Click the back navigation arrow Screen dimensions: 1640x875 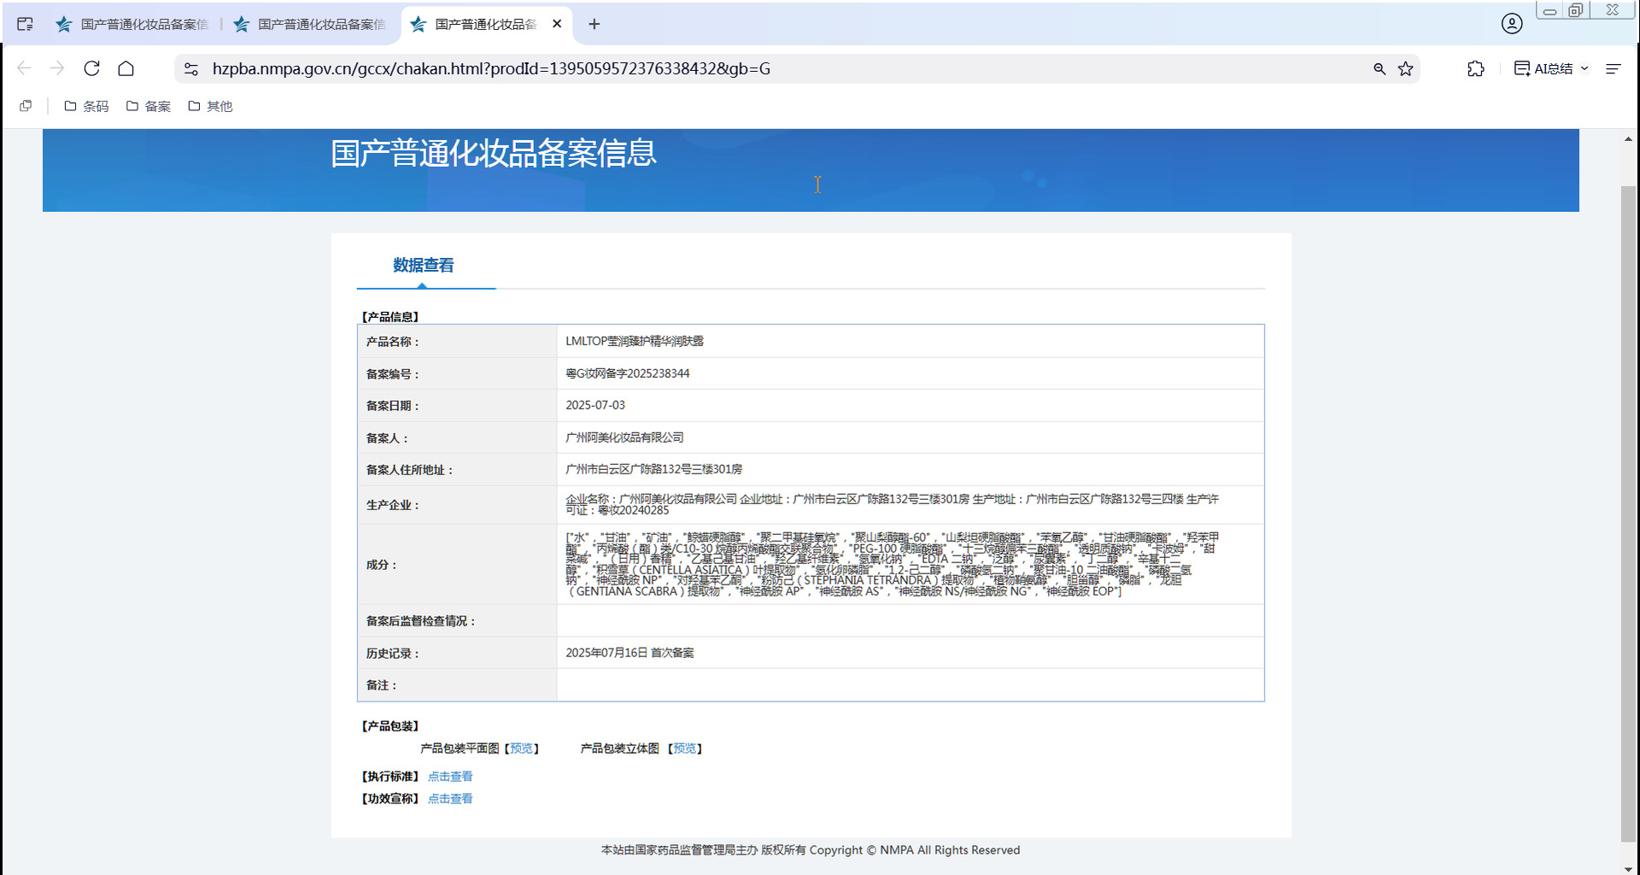pos(24,68)
